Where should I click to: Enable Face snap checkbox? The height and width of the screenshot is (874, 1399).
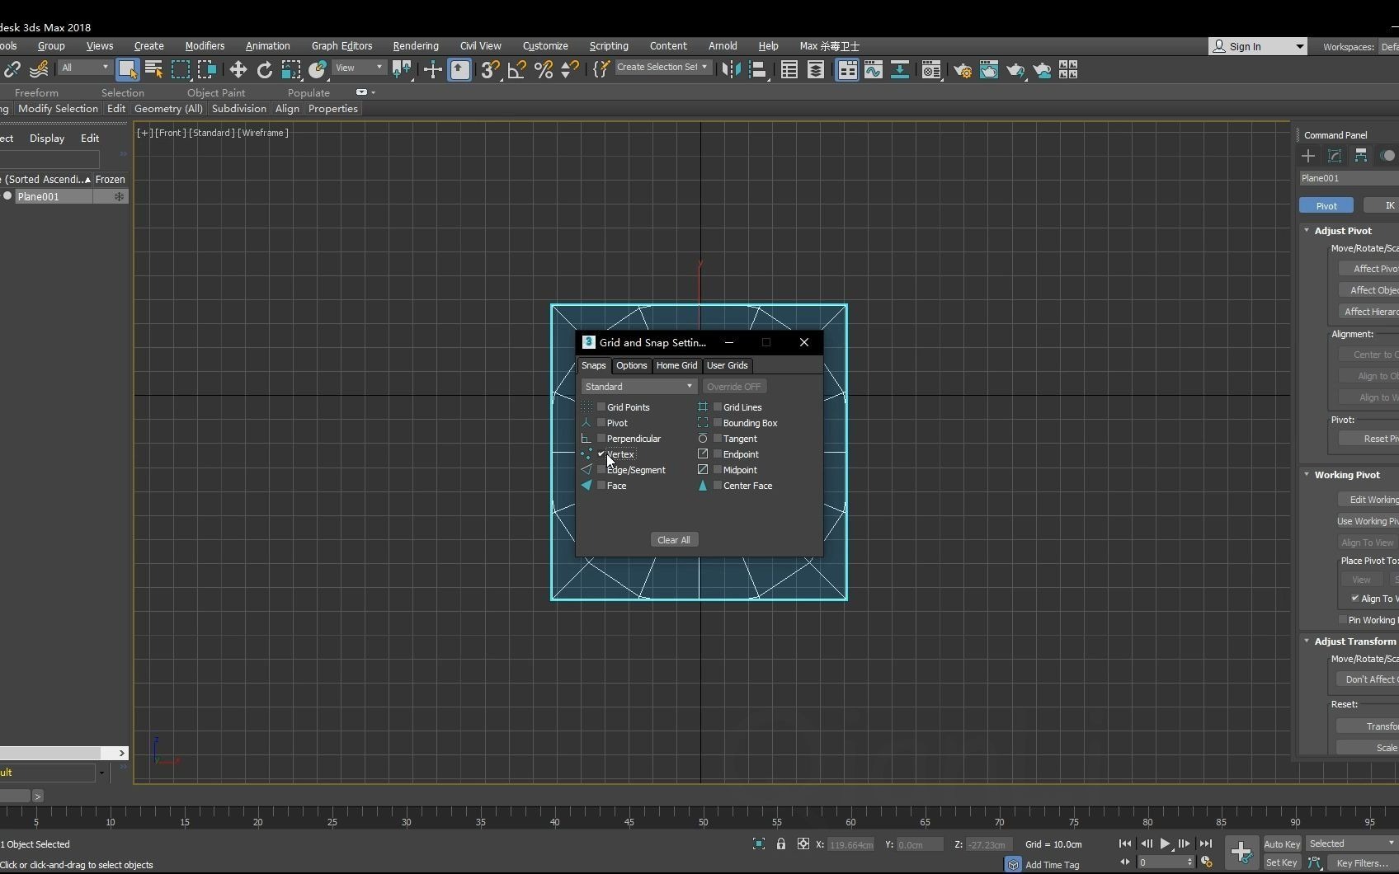tap(601, 486)
